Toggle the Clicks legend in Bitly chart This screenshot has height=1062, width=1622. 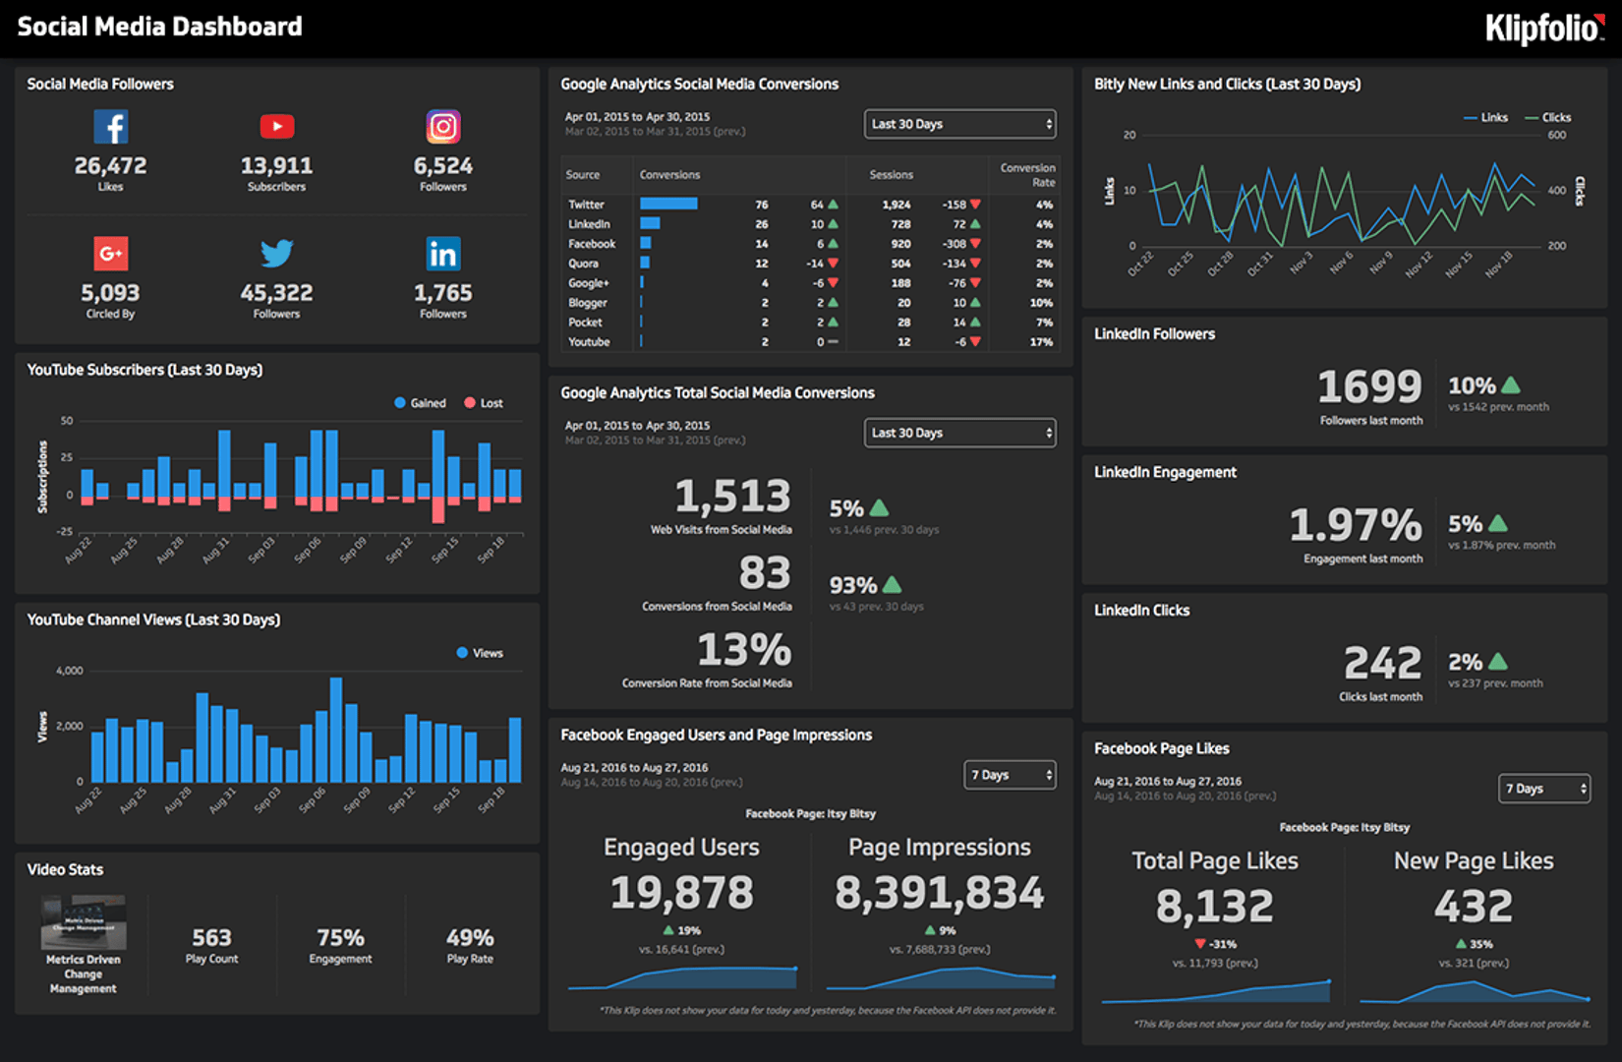pyautogui.click(x=1548, y=118)
